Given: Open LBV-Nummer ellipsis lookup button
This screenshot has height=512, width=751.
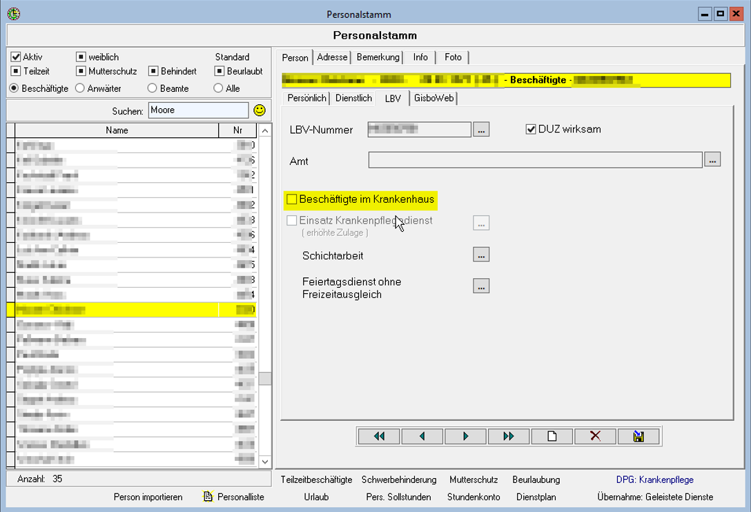Looking at the screenshot, I should [481, 130].
